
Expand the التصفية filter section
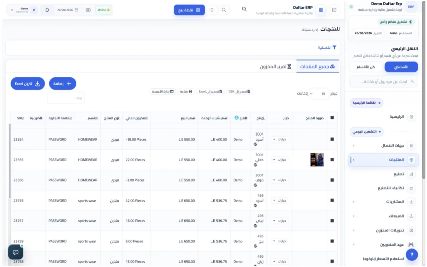point(327,48)
